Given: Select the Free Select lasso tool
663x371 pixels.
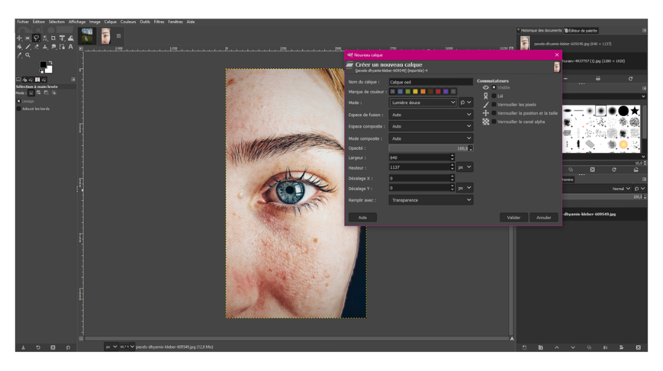Looking at the screenshot, I should [36, 38].
